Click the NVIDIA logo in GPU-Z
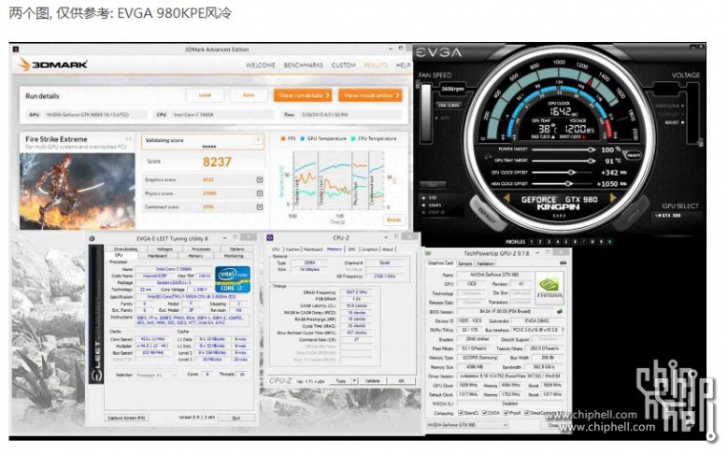This screenshot has height=454, width=728. (550, 287)
